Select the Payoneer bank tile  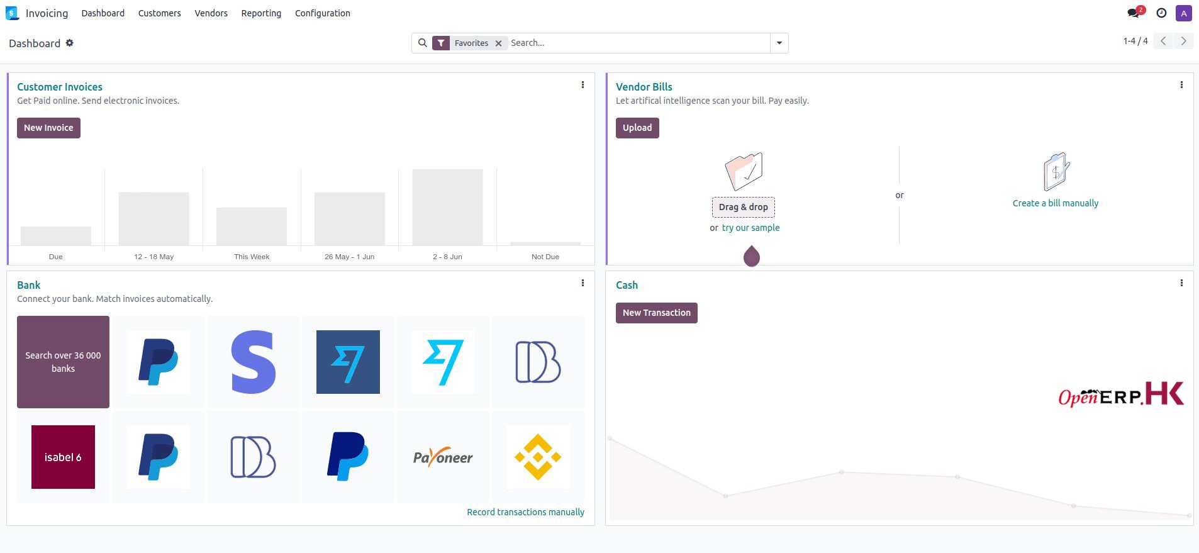pyautogui.click(x=443, y=457)
